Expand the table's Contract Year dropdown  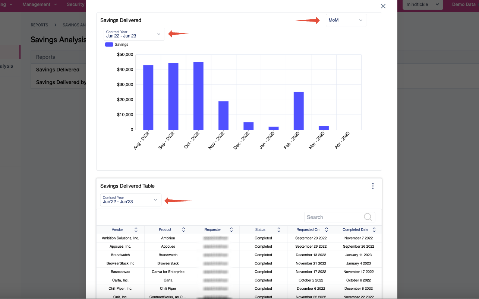pos(131,200)
